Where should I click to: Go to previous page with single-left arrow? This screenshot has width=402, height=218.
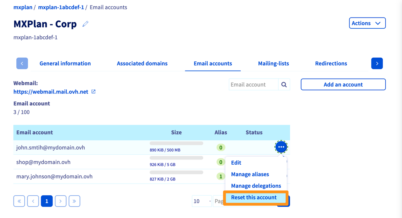coord(33,201)
